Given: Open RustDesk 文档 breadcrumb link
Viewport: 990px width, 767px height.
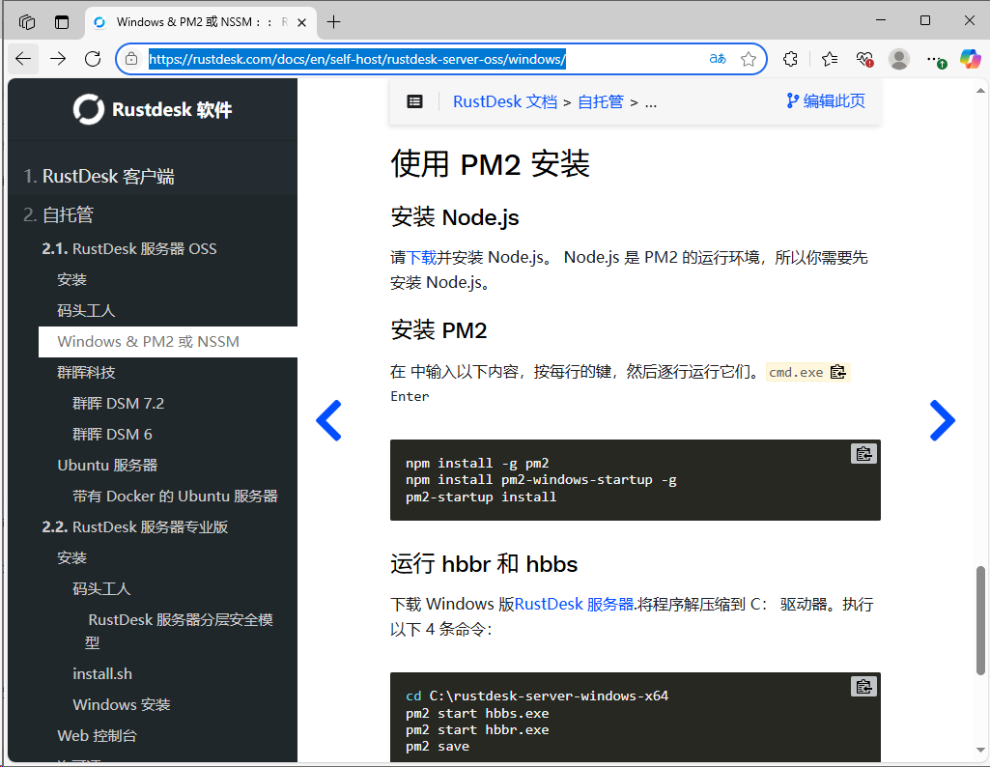Looking at the screenshot, I should tap(505, 101).
